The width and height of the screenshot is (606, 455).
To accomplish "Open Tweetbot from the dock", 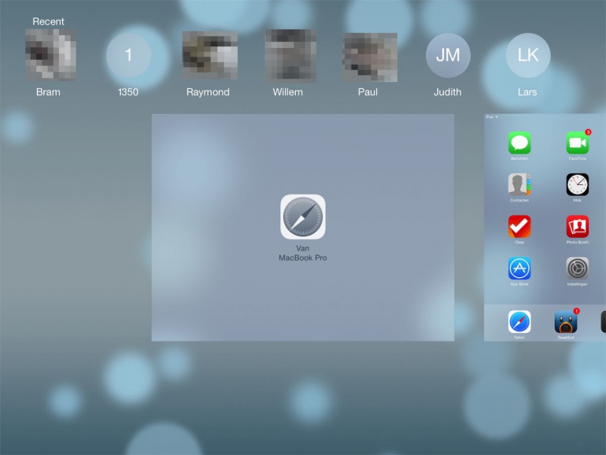I will point(566,322).
